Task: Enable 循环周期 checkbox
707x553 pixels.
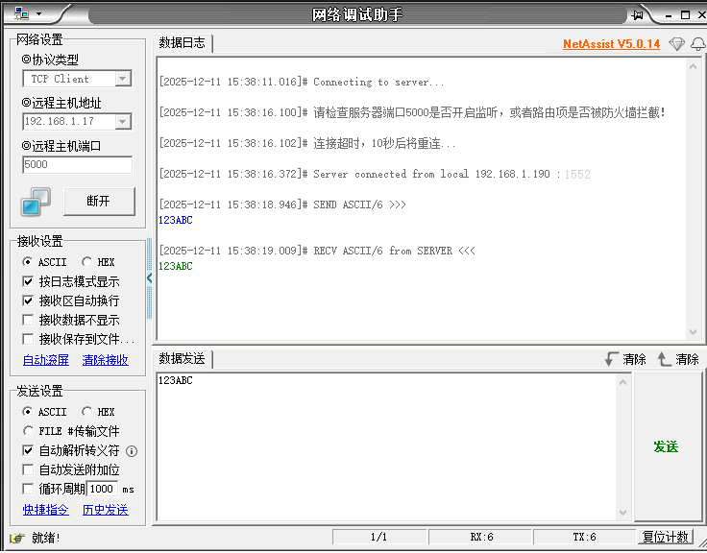Action: pyautogui.click(x=28, y=489)
